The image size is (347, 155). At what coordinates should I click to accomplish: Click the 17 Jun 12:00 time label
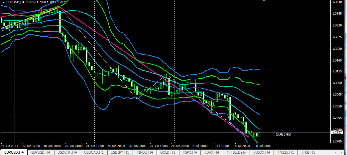[x=31, y=146]
